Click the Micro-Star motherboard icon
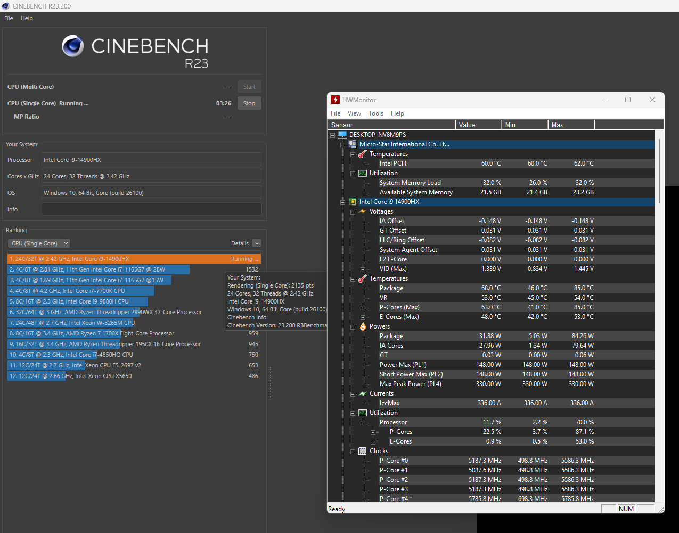This screenshot has height=533, width=679. click(x=353, y=144)
